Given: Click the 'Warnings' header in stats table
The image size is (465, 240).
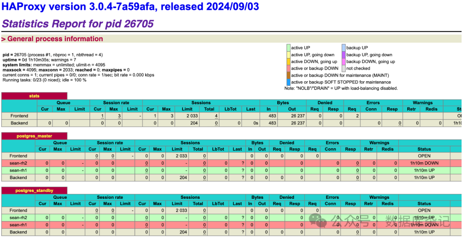Looking at the screenshot, I should click(423, 103).
